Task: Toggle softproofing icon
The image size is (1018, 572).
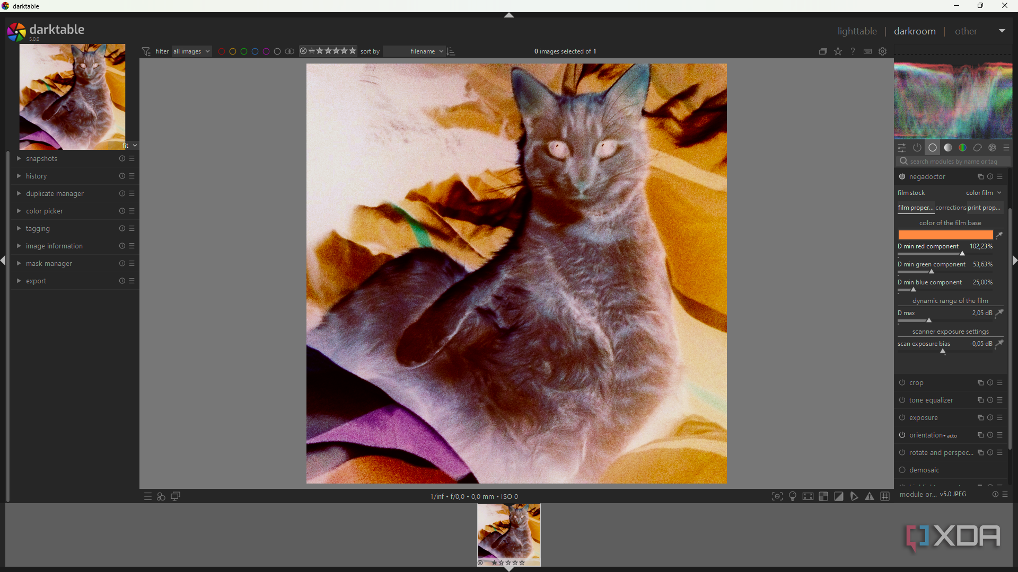Action: coord(854,496)
